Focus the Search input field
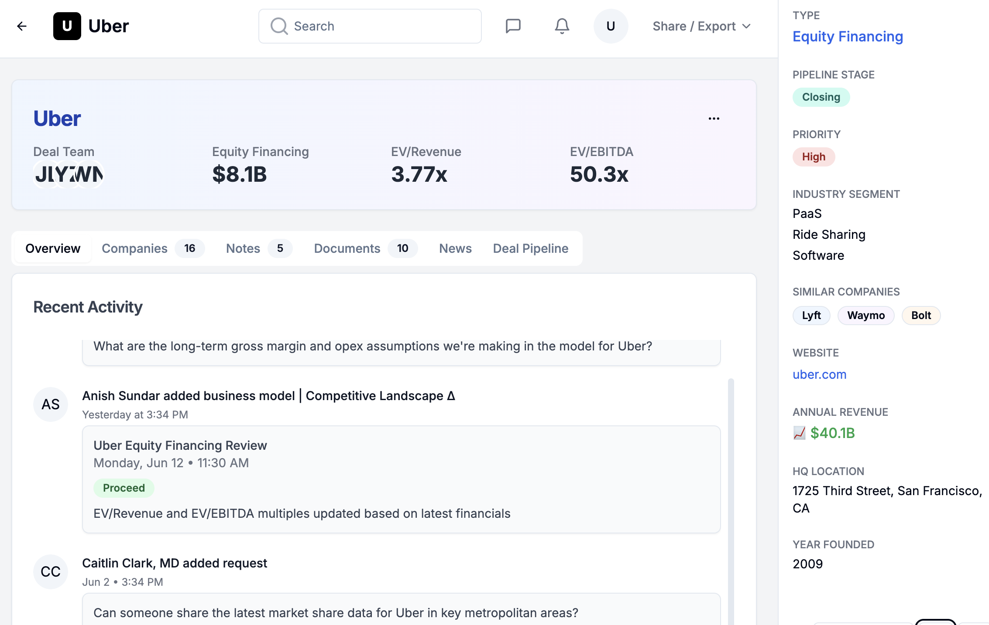 click(370, 26)
